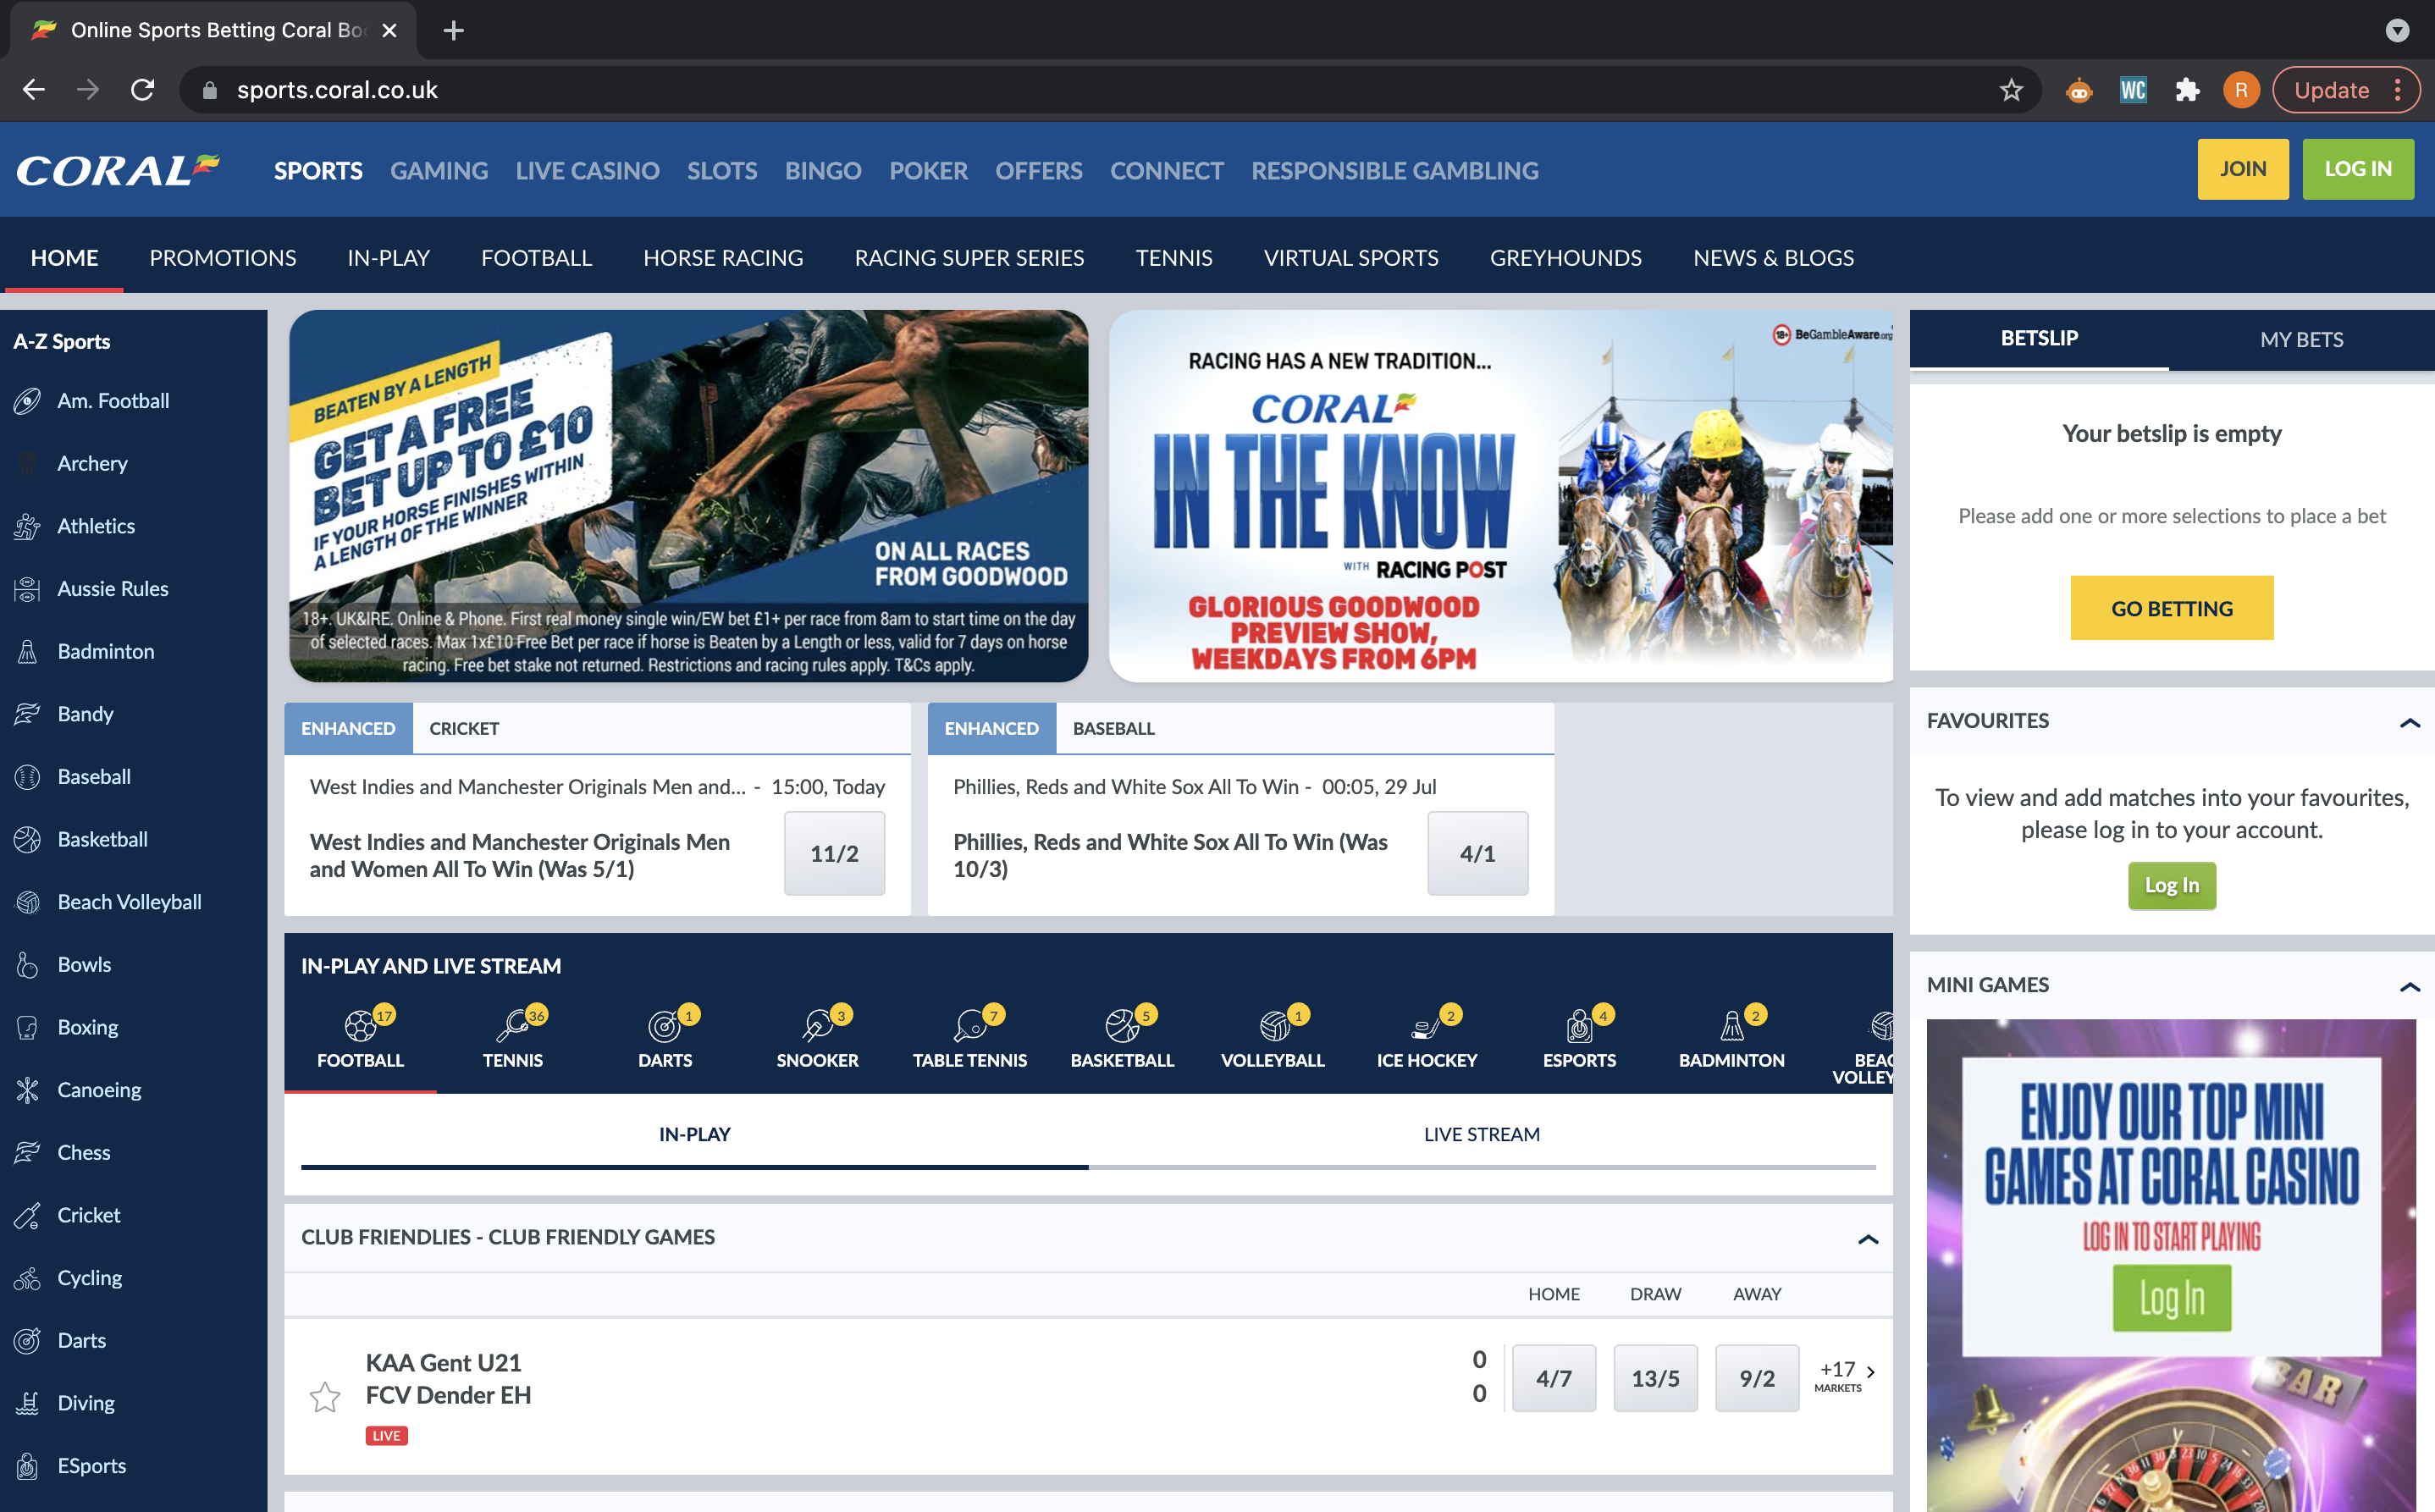Image resolution: width=2435 pixels, height=1512 pixels.
Task: Select the in-play Snooker icon
Action: tap(817, 1025)
